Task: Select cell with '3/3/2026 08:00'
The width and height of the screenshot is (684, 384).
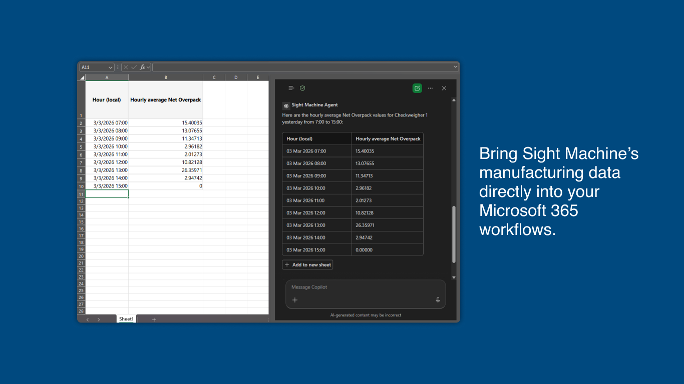Action: 107,130
